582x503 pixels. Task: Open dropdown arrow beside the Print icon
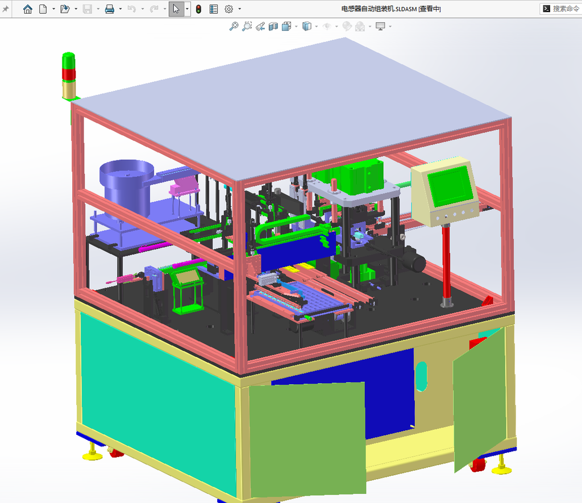coord(120,9)
